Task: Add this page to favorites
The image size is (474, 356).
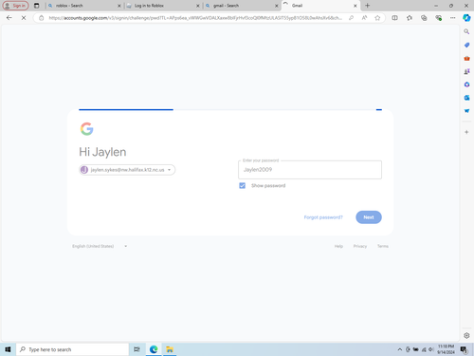Action: point(377,18)
